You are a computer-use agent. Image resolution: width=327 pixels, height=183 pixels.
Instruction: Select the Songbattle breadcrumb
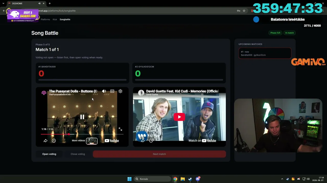click(65, 19)
